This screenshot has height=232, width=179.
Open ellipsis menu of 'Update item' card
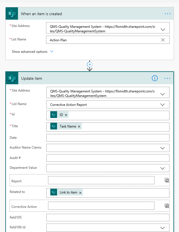(x=167, y=78)
